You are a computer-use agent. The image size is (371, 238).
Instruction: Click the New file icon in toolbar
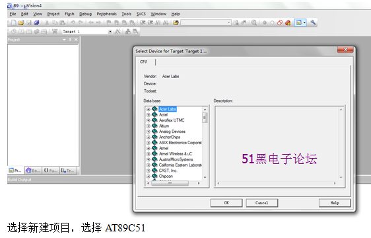click(14, 22)
